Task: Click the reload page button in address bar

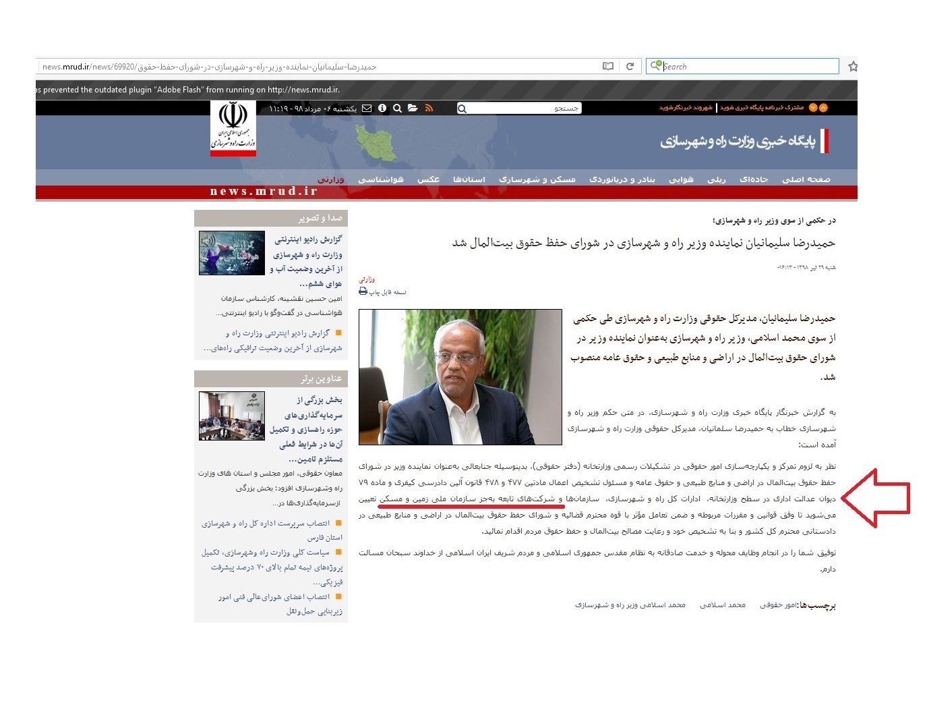Action: coord(630,66)
